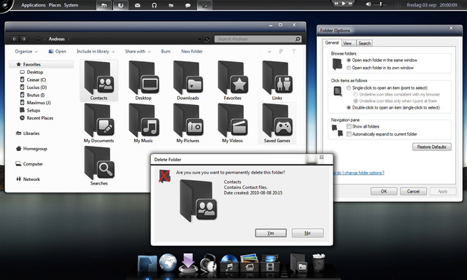Click the mail envelope icon in top panel
This screenshot has height=280, width=467.
pos(137,5)
